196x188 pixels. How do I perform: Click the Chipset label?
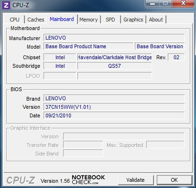click(32, 57)
